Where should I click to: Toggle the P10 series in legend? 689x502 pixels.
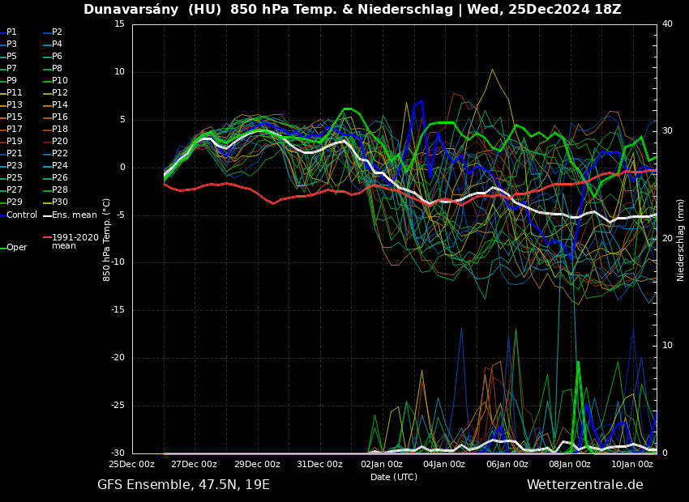pyautogui.click(x=60, y=81)
